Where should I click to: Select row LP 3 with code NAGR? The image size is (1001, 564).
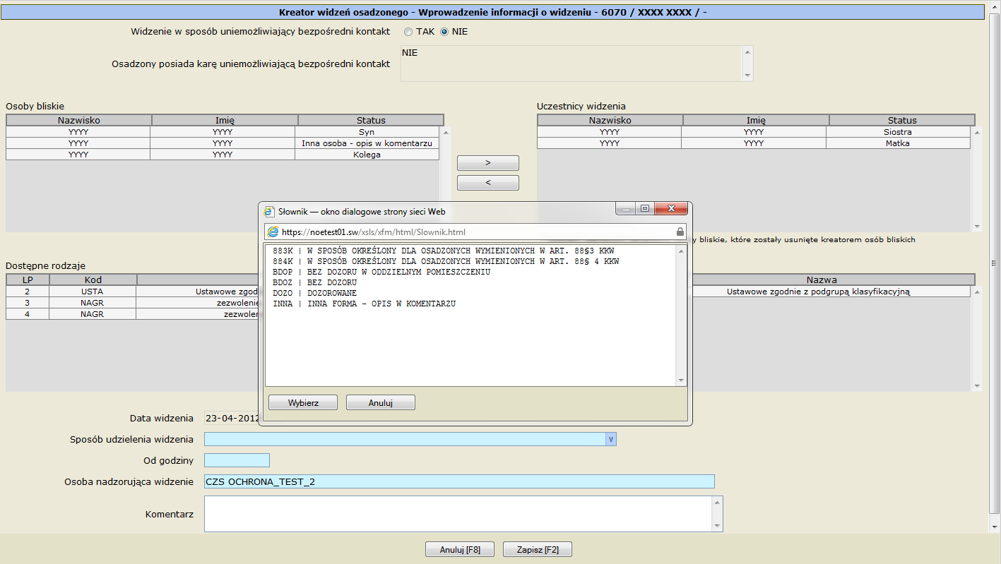coord(133,303)
